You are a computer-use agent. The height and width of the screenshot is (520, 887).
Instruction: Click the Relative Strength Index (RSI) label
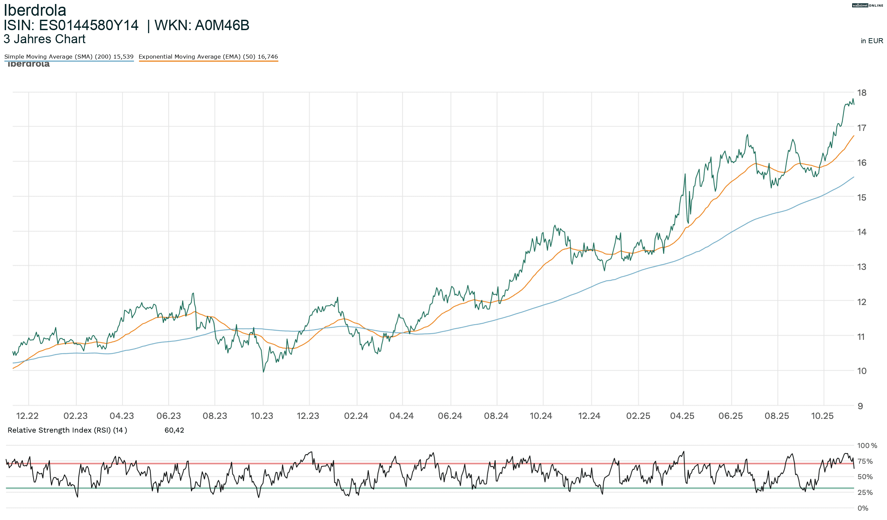(x=67, y=430)
